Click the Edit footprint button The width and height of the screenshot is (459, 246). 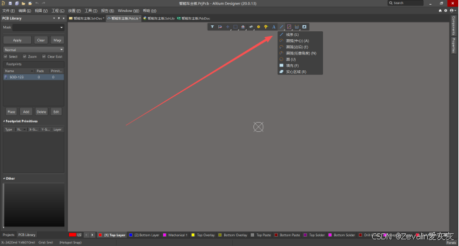pos(56,112)
